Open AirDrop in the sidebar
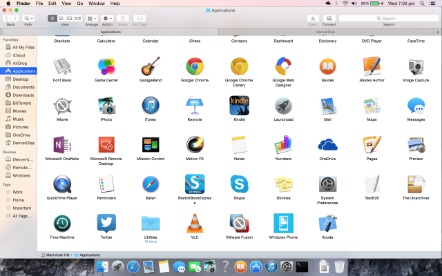The width and height of the screenshot is (442, 276). click(x=17, y=63)
